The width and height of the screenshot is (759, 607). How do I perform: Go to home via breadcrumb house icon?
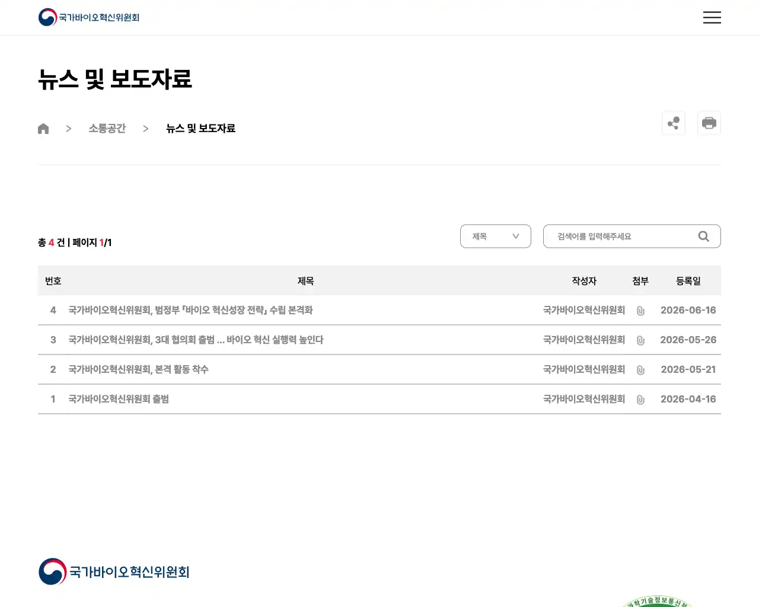43,129
